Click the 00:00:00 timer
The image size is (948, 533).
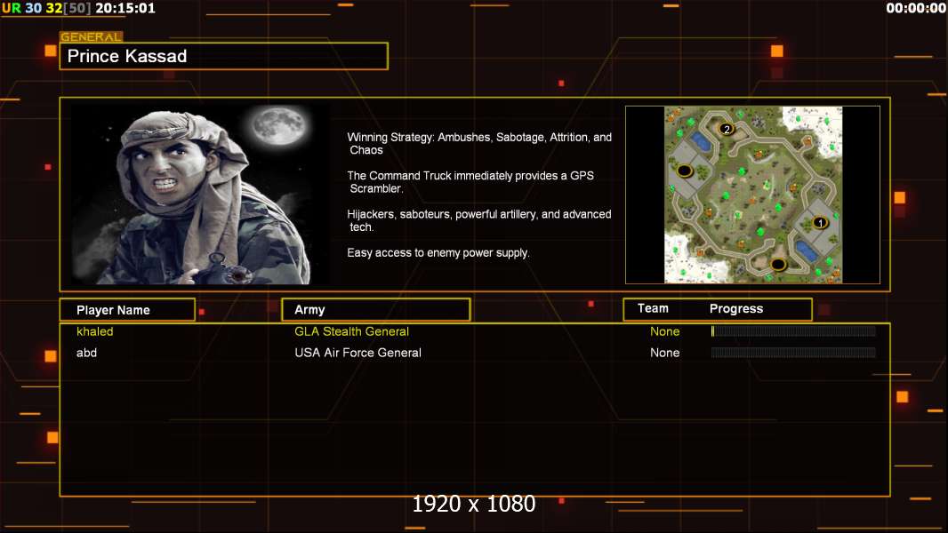916,8
